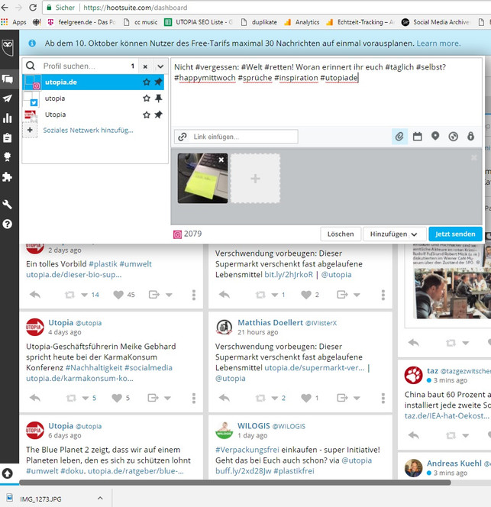
Task: Toggle pin for Utopia Facebook profile
Action: tap(158, 115)
